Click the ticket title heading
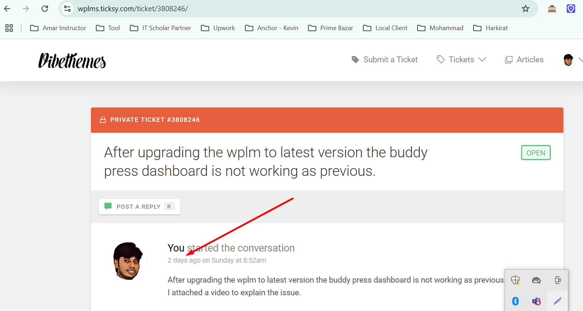Screen dimensions: 583x311 (266, 162)
